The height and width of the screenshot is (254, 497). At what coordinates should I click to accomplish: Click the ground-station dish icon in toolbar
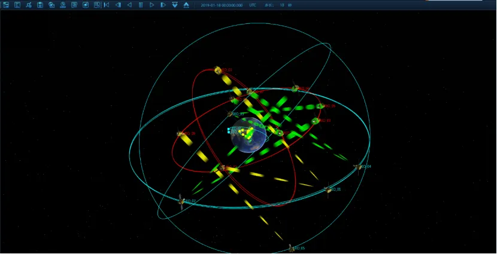click(63, 5)
